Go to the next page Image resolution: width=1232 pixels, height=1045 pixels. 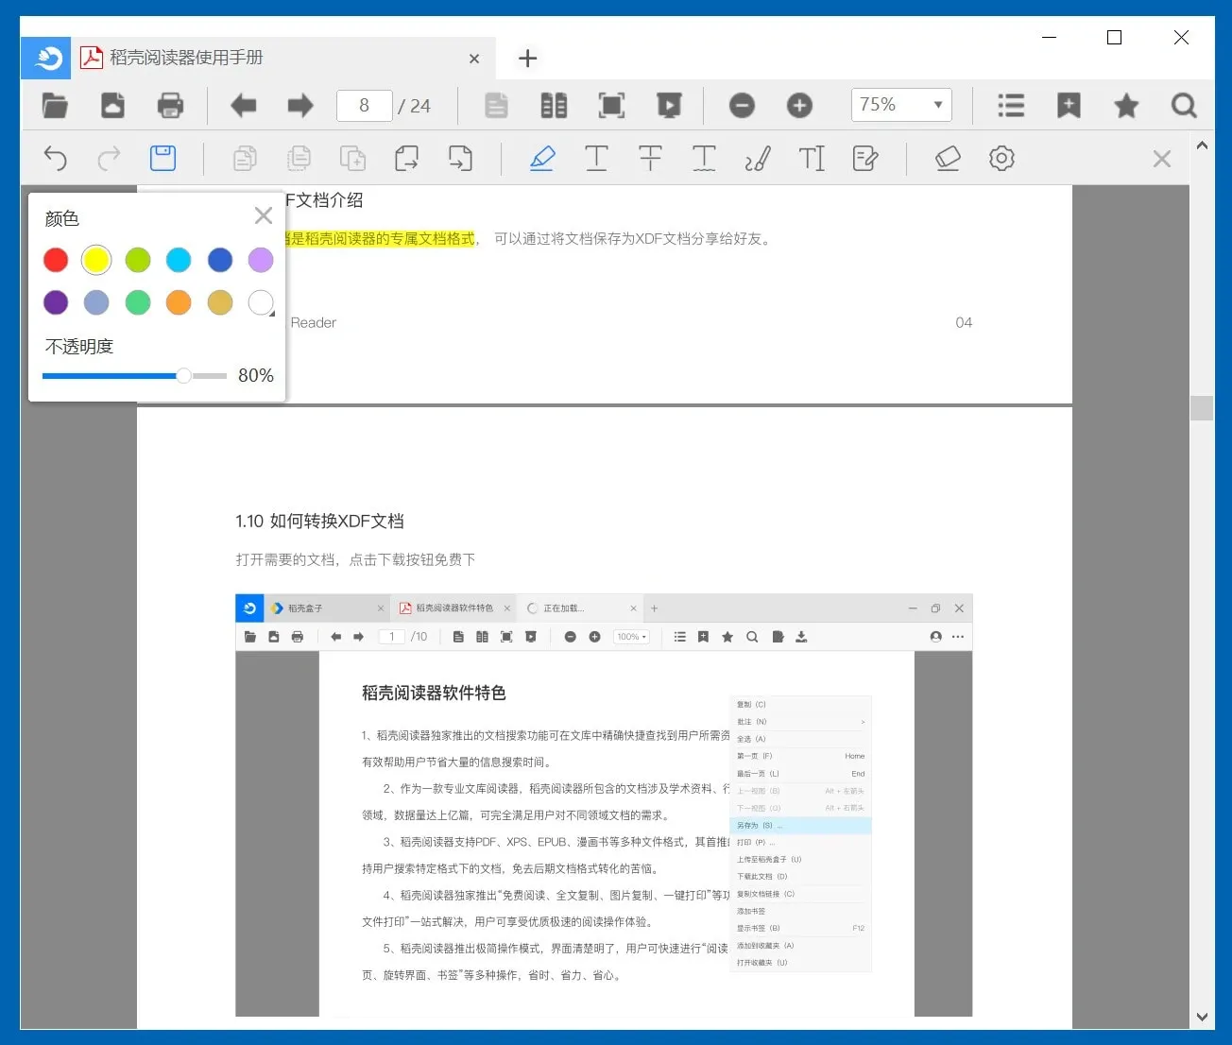[299, 105]
